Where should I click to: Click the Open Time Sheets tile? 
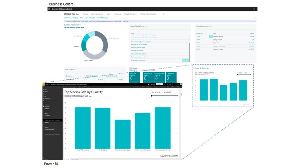[135, 77]
